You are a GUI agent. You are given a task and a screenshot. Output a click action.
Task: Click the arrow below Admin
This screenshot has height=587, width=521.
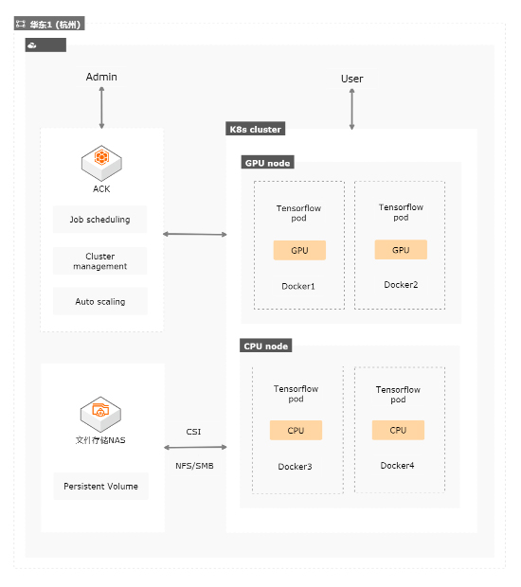tap(101, 108)
